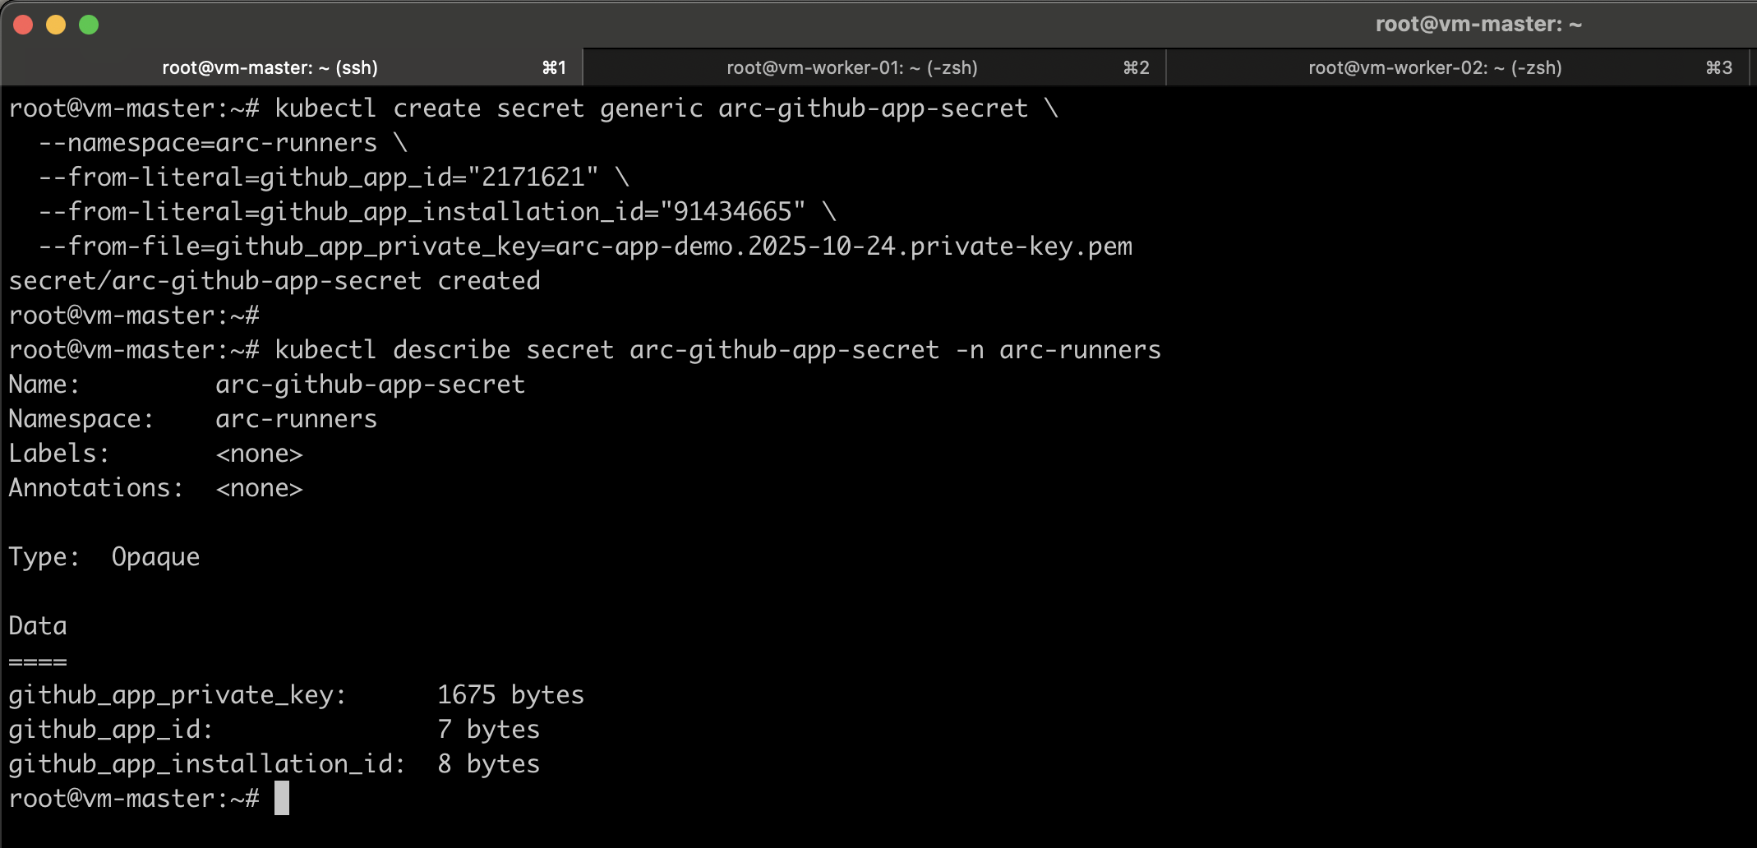Click the arc-app-demo private key filename
Viewport: 1757px width, 848px height.
pos(846,246)
